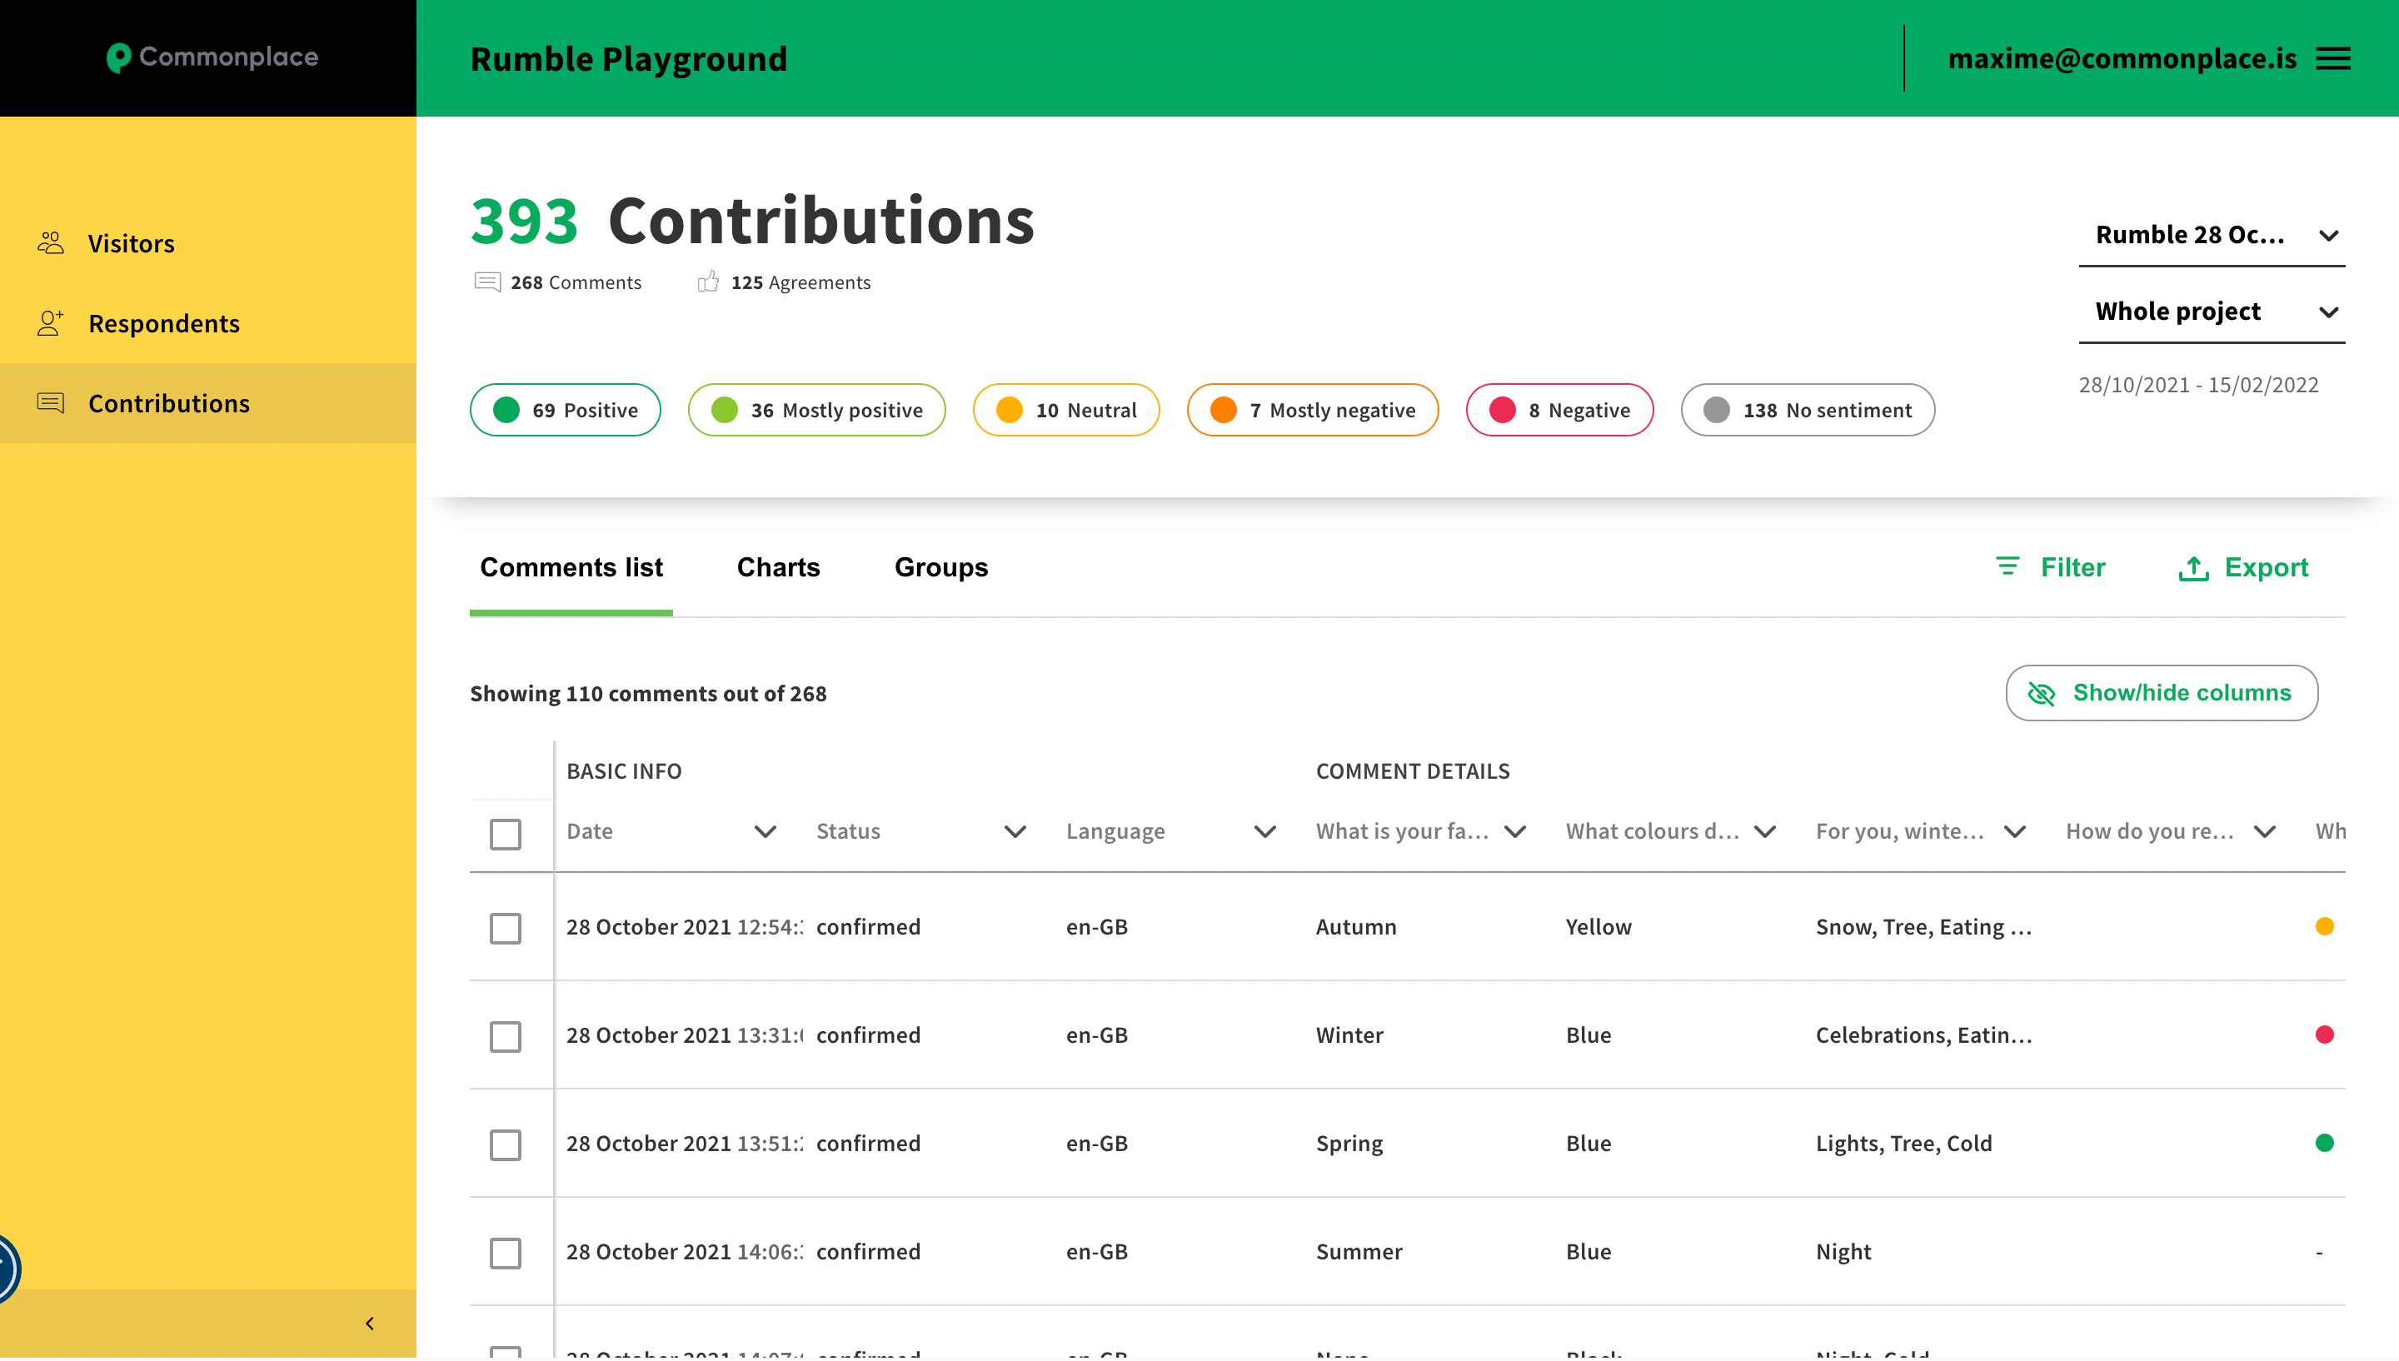Viewport: 2399px width, 1361px height.
Task: Open the Date column sort chevron
Action: click(766, 832)
